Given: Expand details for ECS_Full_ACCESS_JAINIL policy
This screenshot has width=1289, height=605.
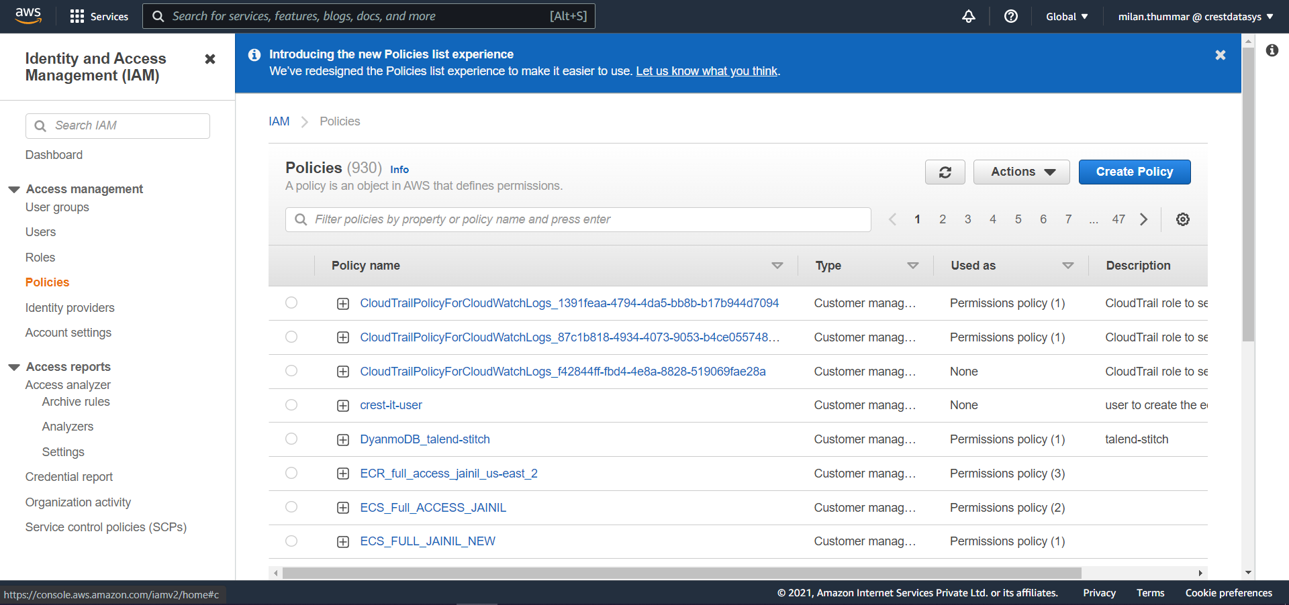Looking at the screenshot, I should pos(343,508).
